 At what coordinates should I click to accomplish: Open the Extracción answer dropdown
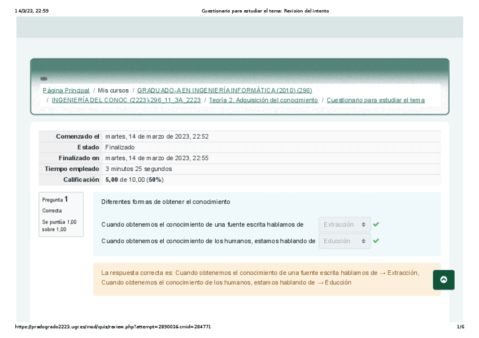345,225
